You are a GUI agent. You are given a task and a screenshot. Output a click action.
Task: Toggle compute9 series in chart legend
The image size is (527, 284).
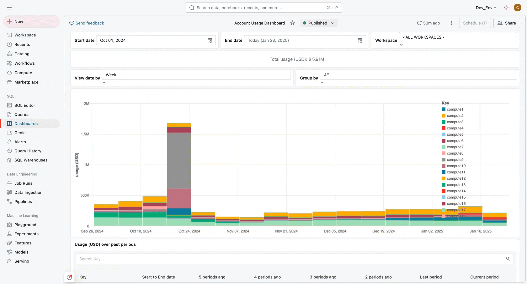(455, 160)
